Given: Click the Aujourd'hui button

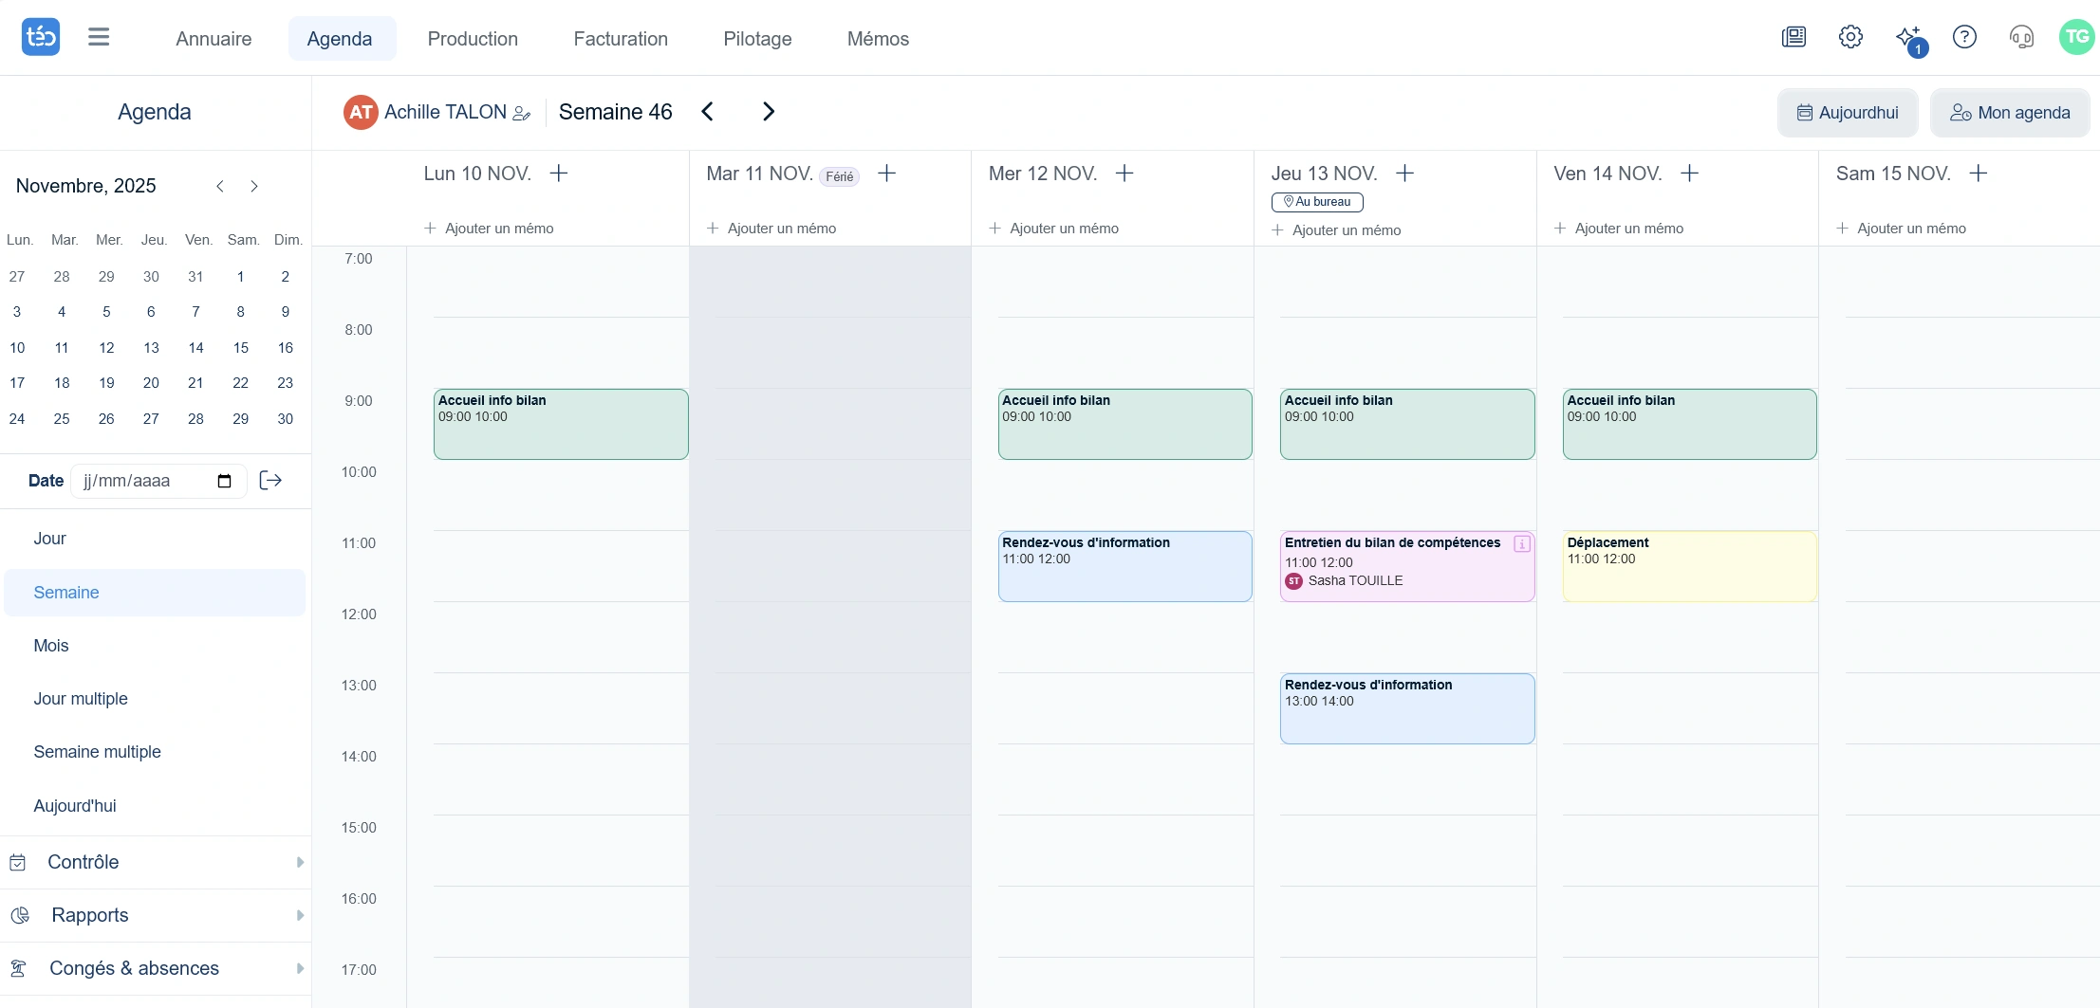Looking at the screenshot, I should 1847,112.
